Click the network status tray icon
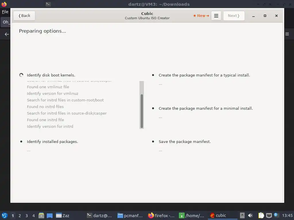 click(269, 215)
